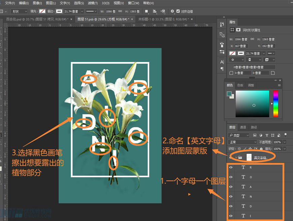The image size is (293, 221).
Task: Click the lock all padlock icon in Layers panel
Action: tap(261, 148)
